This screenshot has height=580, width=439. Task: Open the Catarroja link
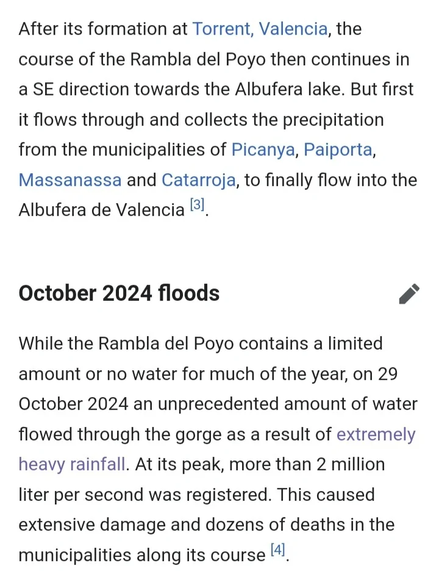pyautogui.click(x=198, y=181)
